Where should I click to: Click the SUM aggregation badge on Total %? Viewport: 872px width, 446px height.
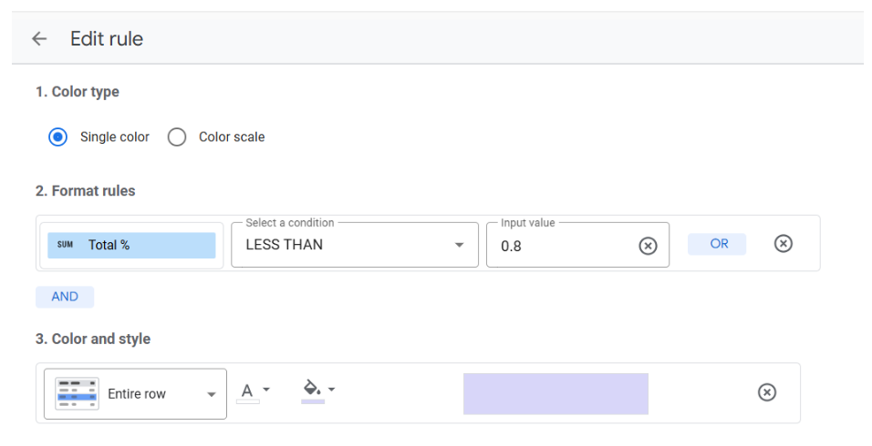point(65,245)
